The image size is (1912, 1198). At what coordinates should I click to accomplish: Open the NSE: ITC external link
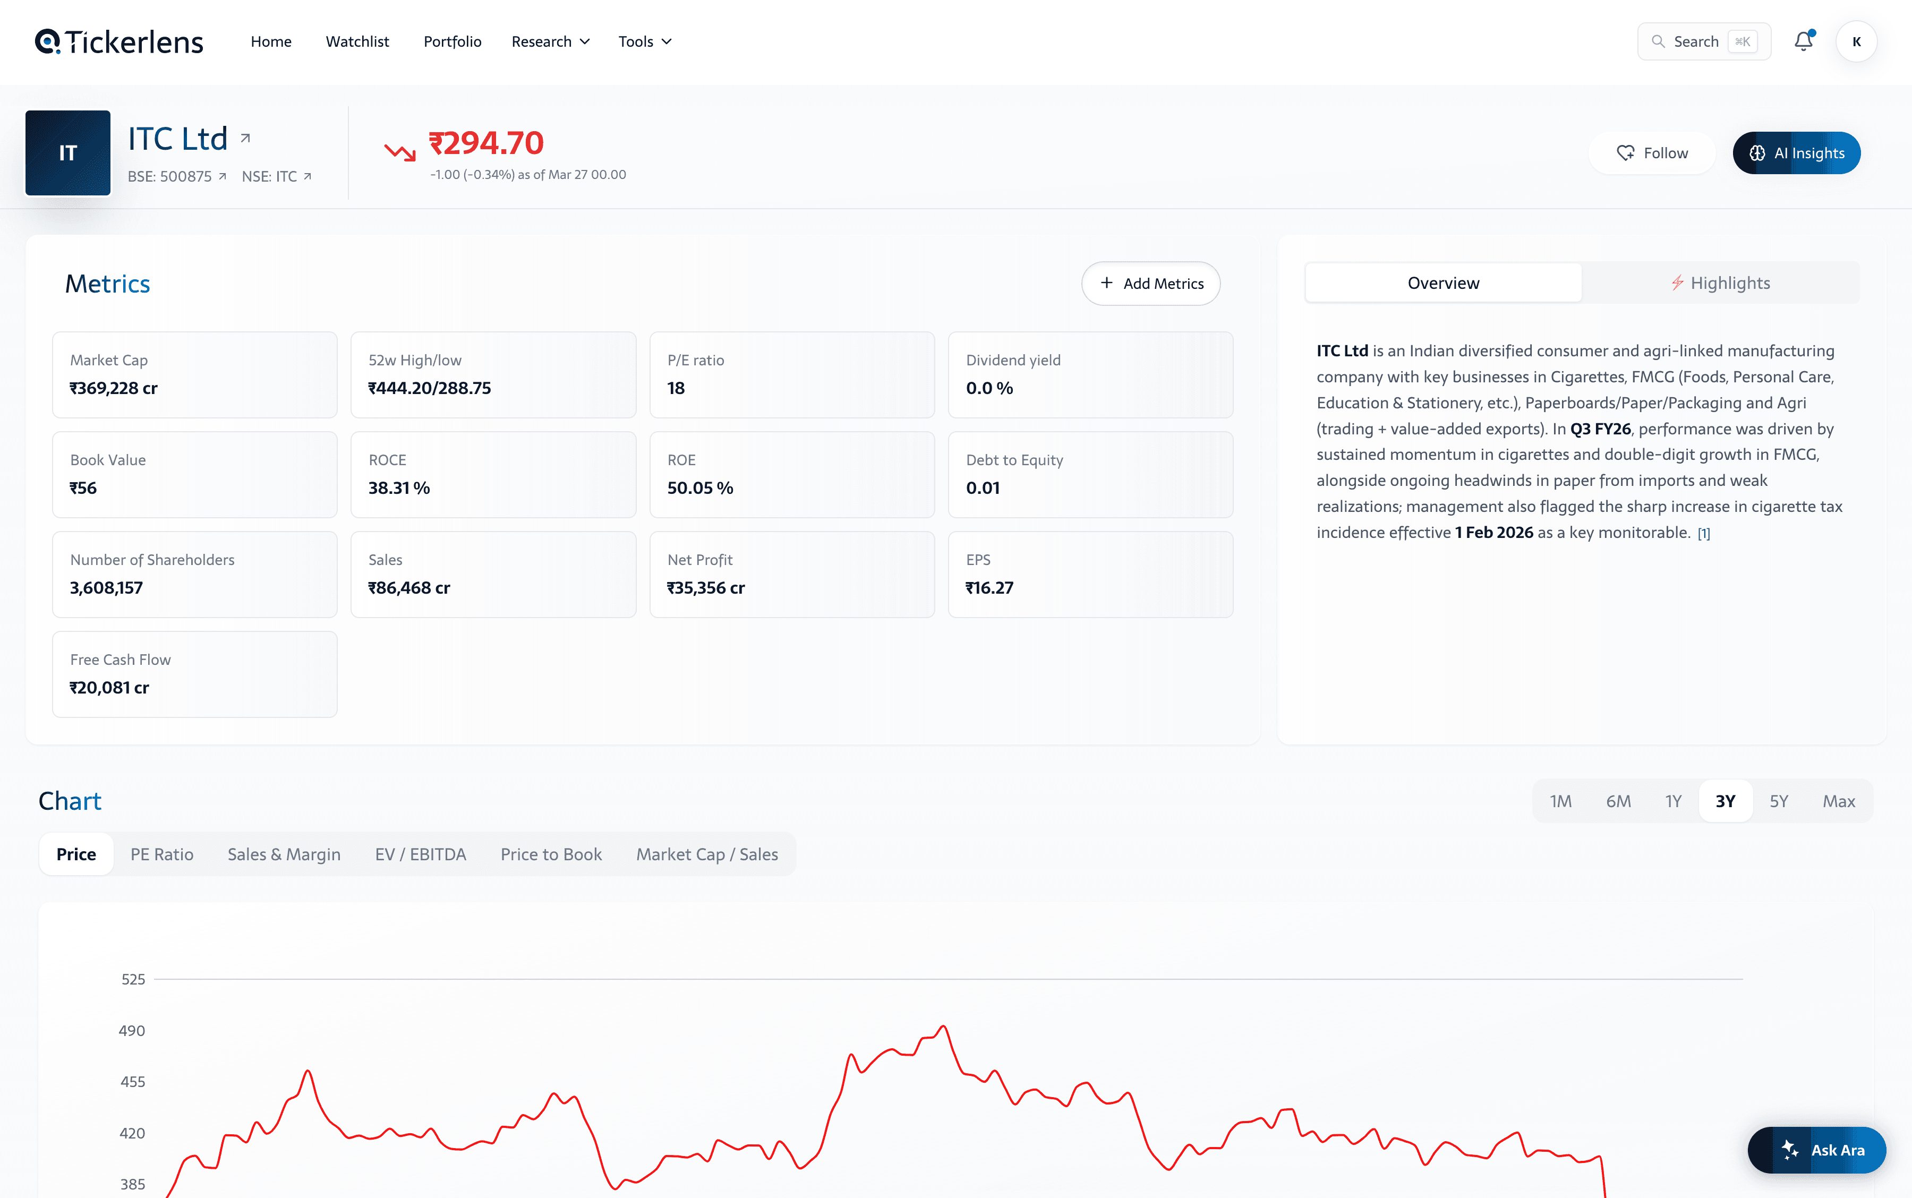pyautogui.click(x=276, y=176)
